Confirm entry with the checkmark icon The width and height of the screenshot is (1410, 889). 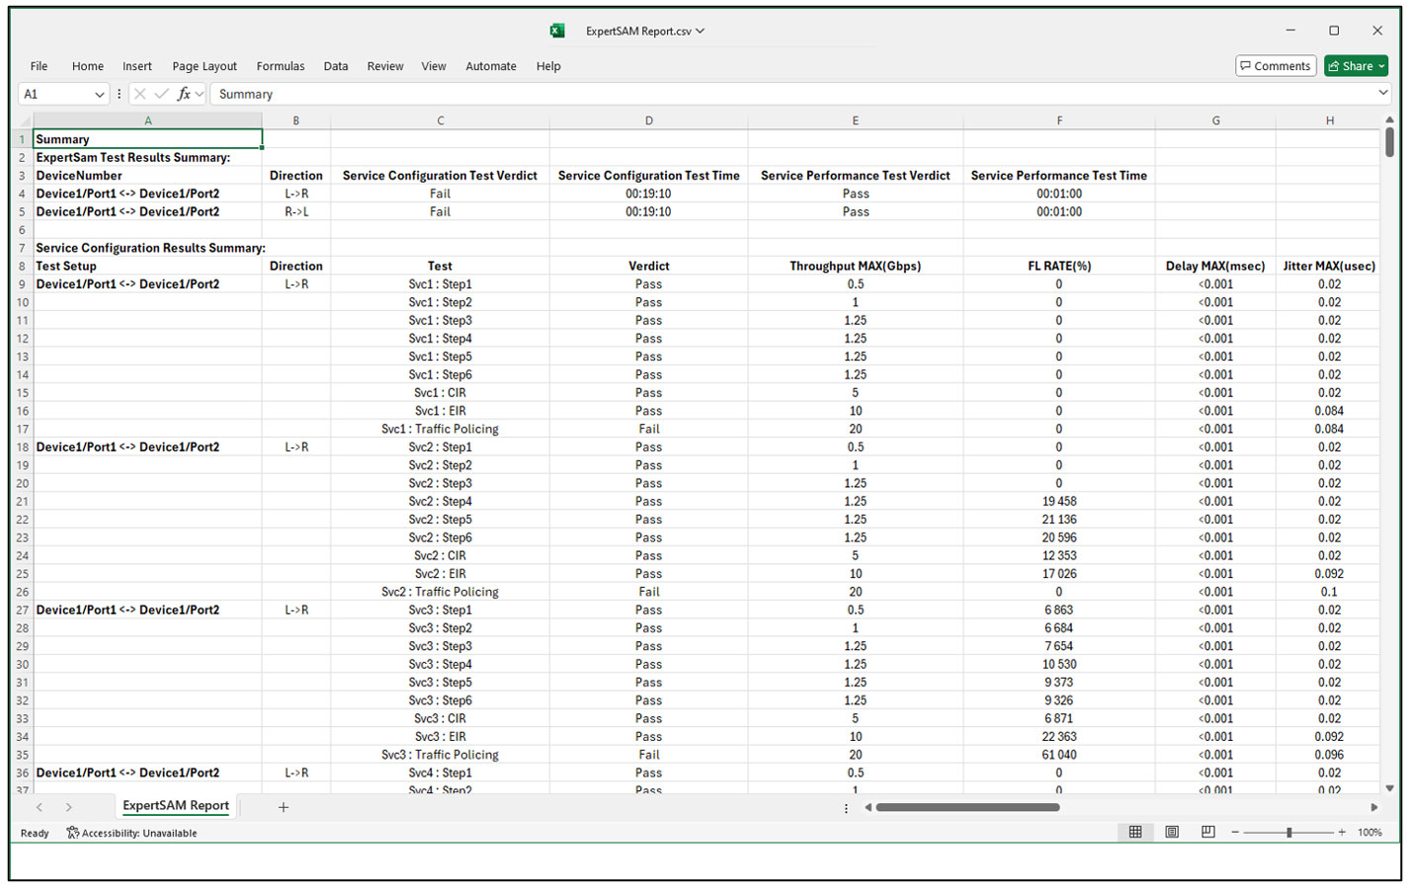click(162, 94)
